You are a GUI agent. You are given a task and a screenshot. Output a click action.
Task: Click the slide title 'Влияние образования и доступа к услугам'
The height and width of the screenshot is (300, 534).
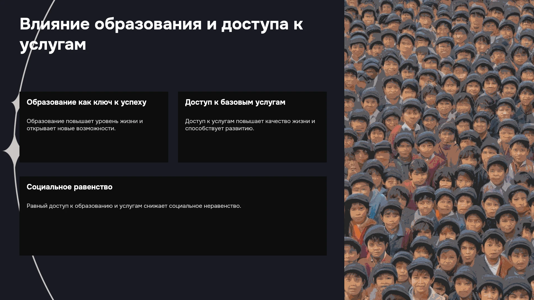(x=161, y=34)
